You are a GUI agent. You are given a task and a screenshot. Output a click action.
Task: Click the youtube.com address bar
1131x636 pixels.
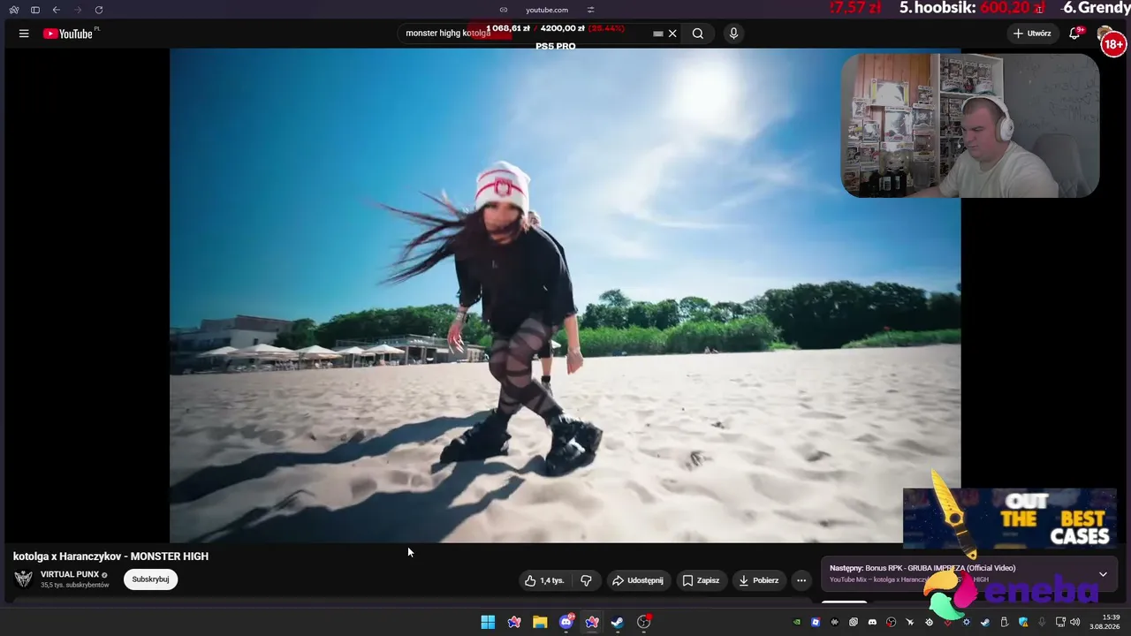[x=547, y=10]
